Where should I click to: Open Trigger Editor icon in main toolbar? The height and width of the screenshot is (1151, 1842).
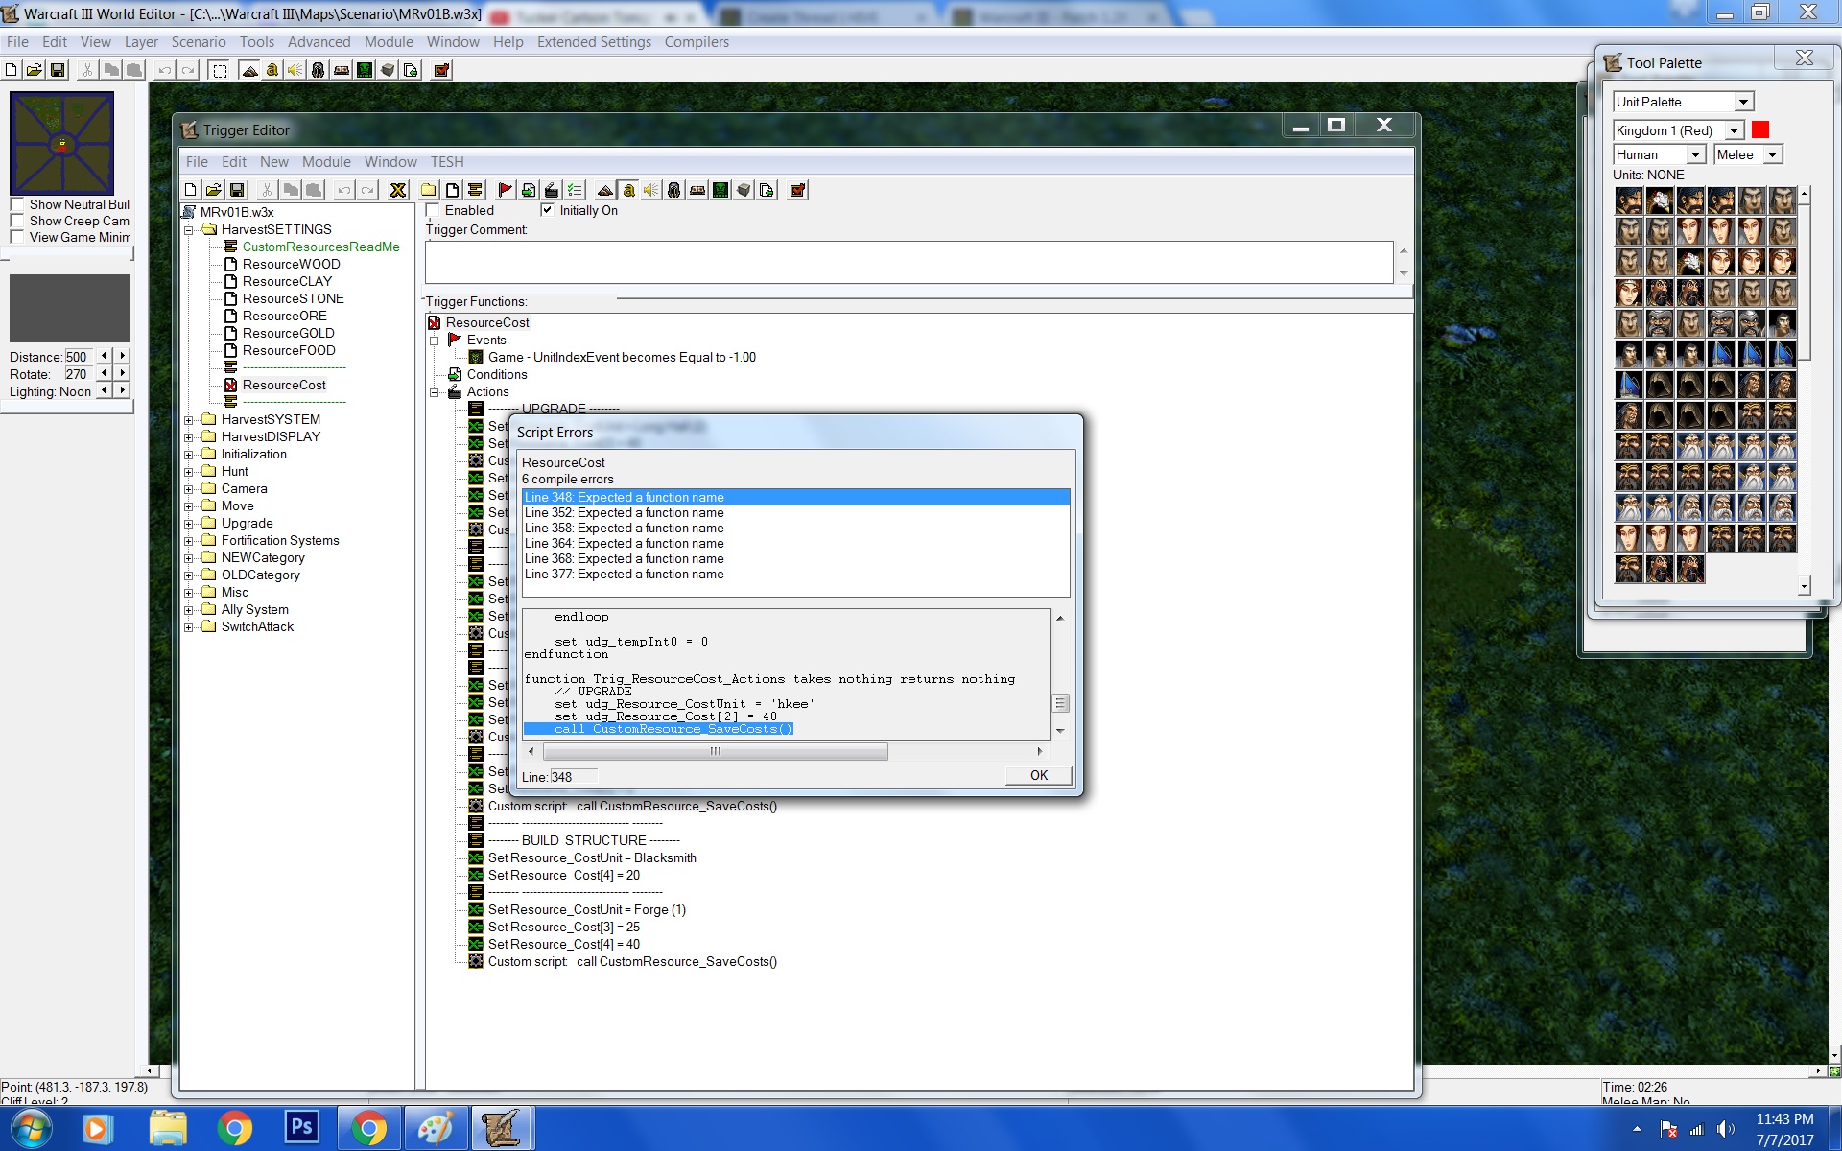click(272, 70)
